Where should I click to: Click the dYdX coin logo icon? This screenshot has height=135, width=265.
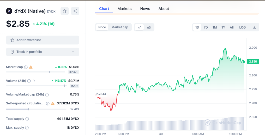pyautogui.click(x=9, y=11)
